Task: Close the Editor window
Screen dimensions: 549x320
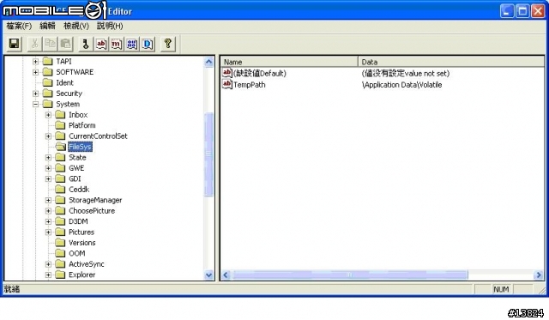Action: 538,11
